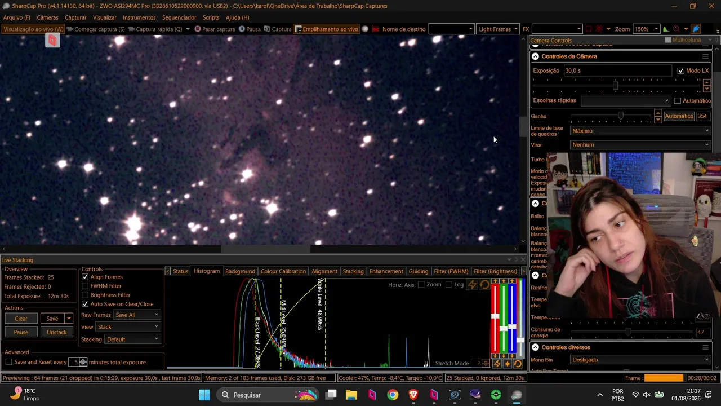
Task: Open the Windows Start menu
Action: point(204,395)
